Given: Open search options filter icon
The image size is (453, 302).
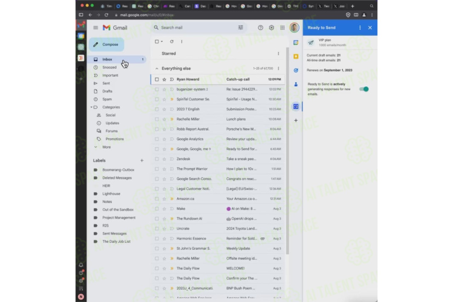Looking at the screenshot, I should 240,27.
